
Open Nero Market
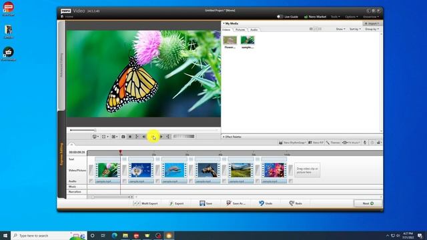coord(315,17)
